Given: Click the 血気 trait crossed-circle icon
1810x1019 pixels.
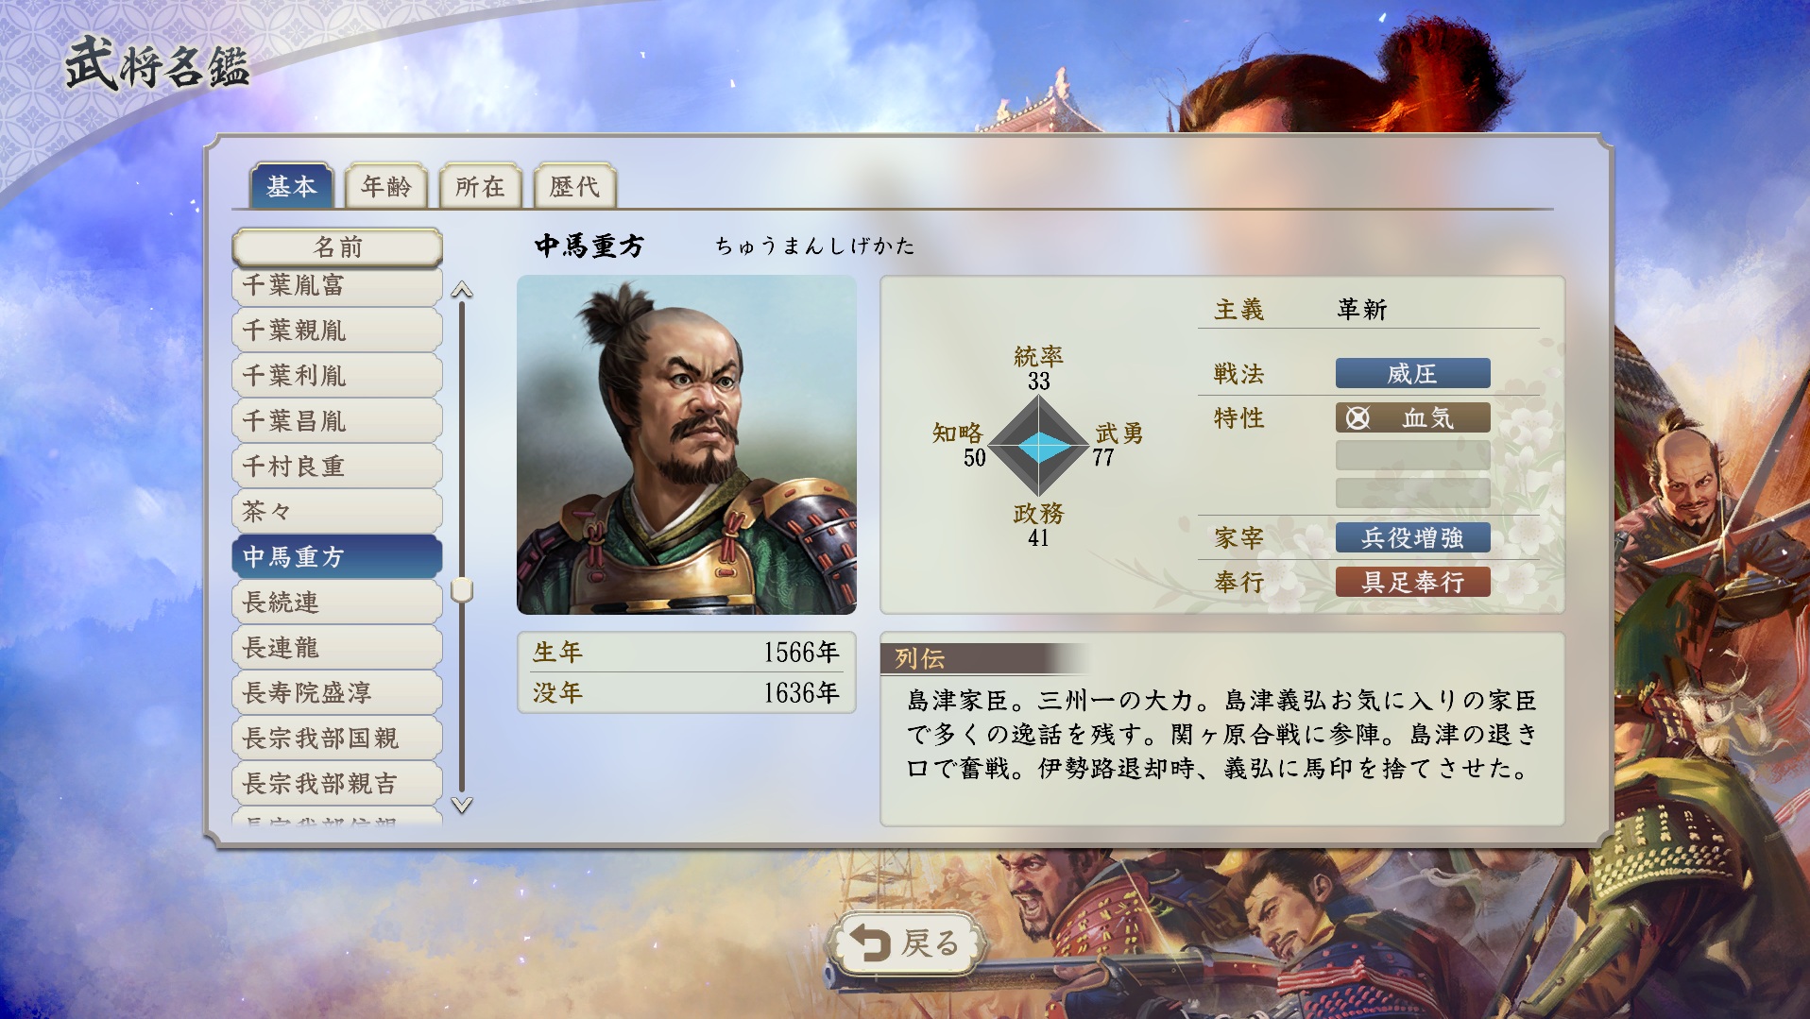Looking at the screenshot, I should (1357, 417).
